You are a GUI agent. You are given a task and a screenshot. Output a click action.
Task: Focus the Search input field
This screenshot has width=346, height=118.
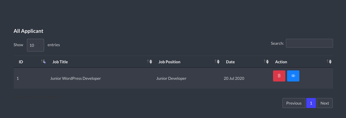[309, 43]
